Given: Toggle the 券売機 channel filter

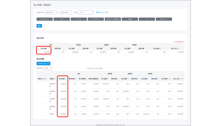Looking at the screenshot, I should [130, 19].
